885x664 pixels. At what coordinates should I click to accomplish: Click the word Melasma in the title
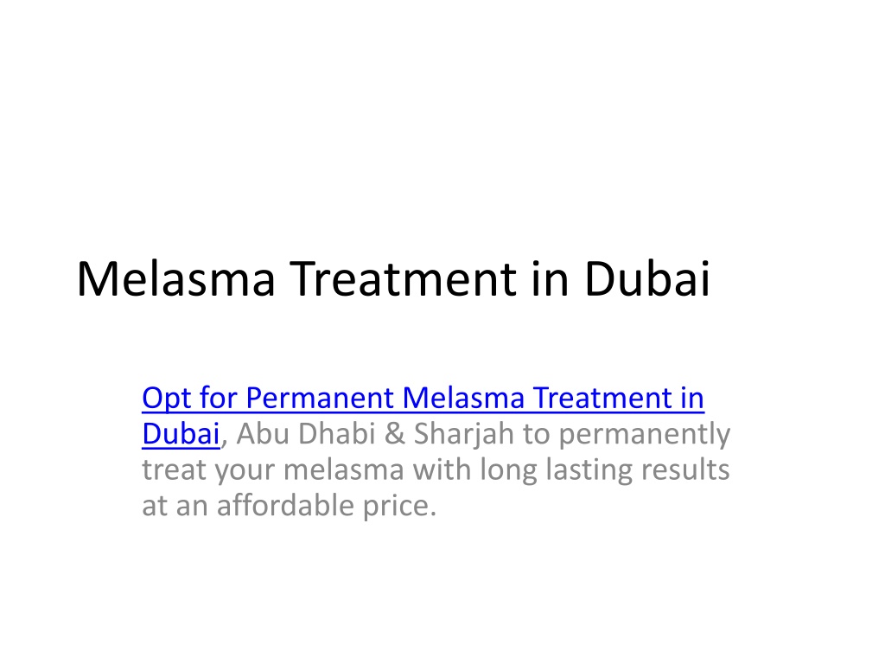[x=176, y=279]
